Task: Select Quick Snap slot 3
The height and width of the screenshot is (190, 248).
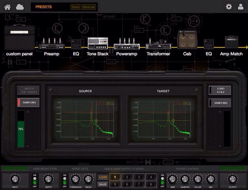Action: [x=139, y=177]
